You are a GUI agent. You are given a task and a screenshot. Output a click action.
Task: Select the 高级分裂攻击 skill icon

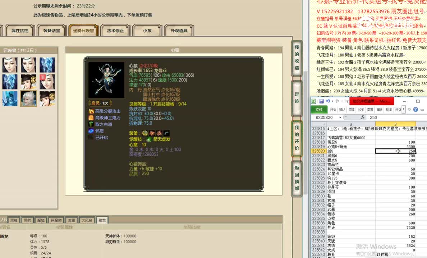(91, 111)
